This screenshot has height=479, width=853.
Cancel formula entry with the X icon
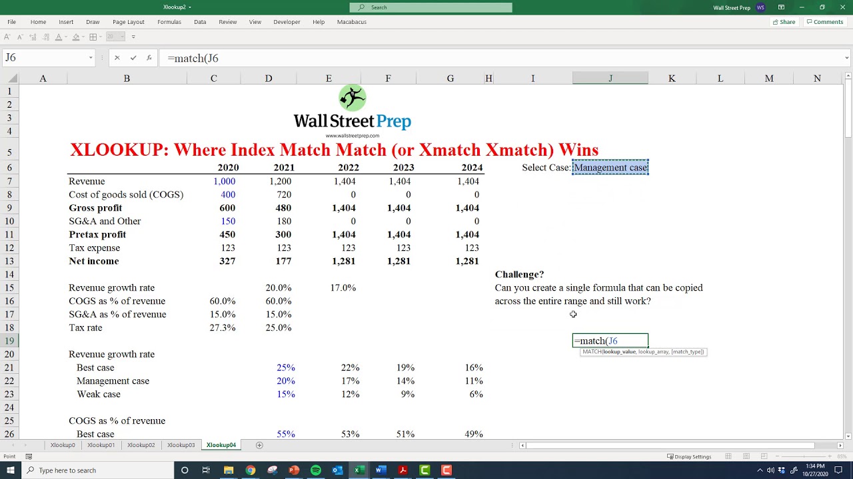117,58
